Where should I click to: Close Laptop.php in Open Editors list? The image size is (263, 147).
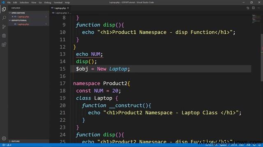pos(12,17)
